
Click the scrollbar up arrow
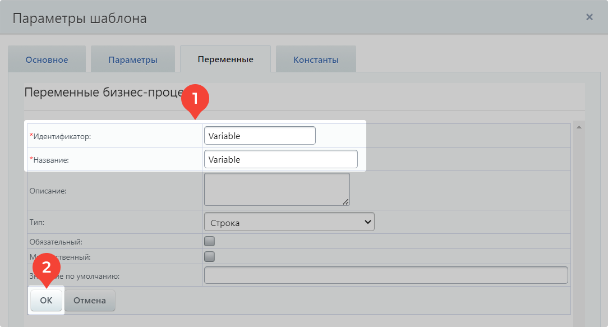579,127
